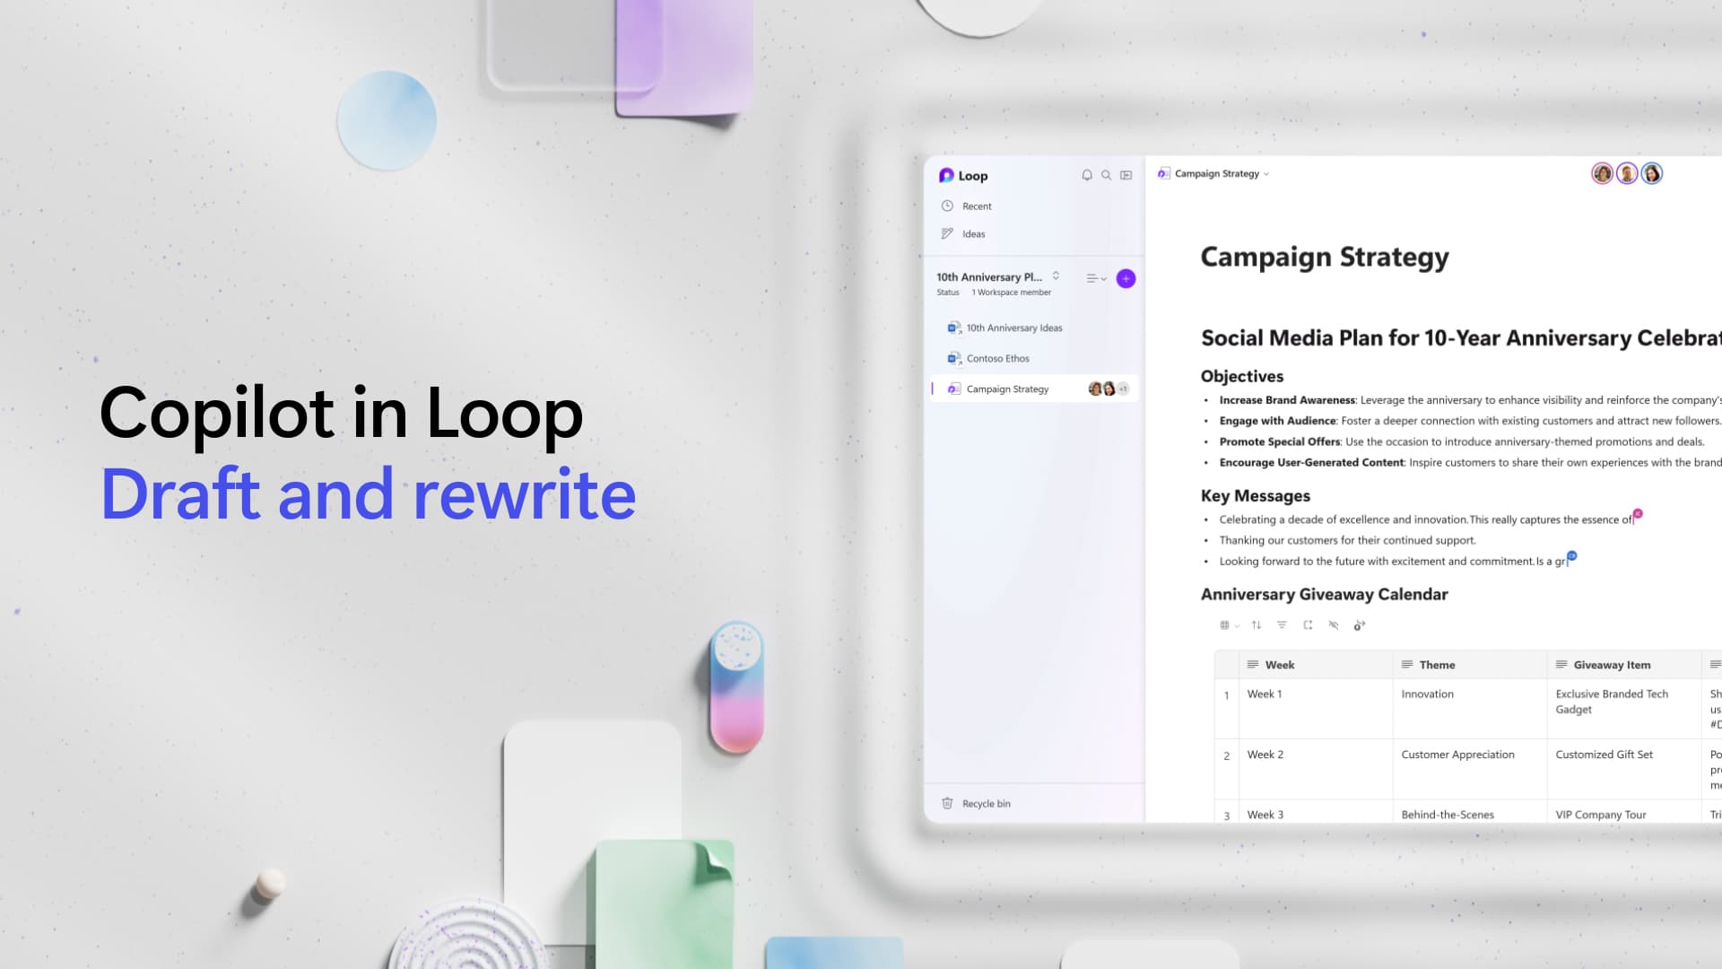Select the Ideas menu item in sidebar
Viewport: 1722px width, 969px height.
(x=972, y=233)
